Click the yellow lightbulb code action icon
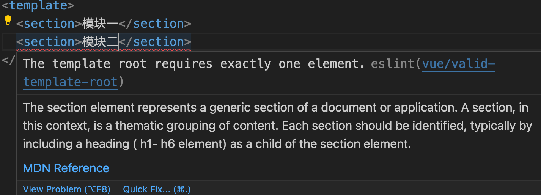Viewport: 541px width, 195px height. (x=8, y=20)
